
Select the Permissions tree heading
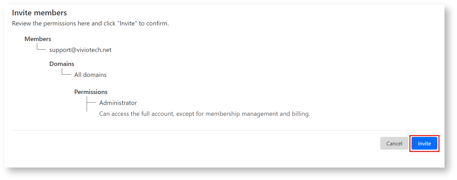point(91,92)
